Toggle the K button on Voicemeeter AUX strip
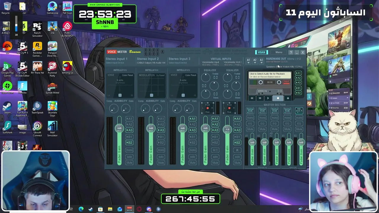The height and width of the screenshot is (213, 379). tap(237, 150)
